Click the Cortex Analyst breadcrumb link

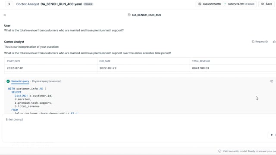28,4
